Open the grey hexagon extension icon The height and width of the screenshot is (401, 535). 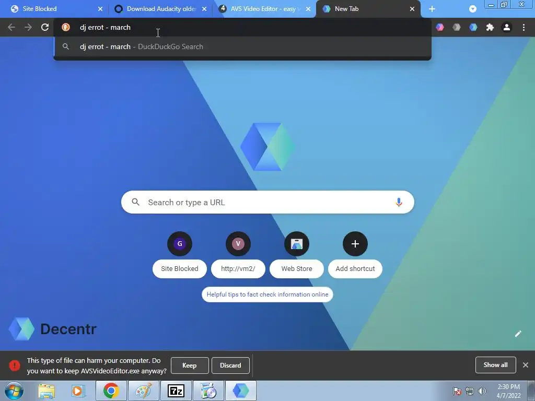point(457,27)
